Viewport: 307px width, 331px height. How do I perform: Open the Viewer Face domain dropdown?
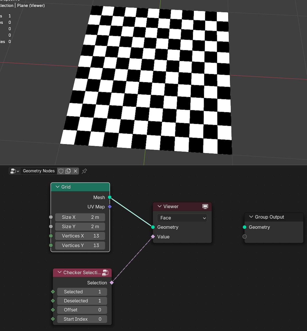click(182, 218)
